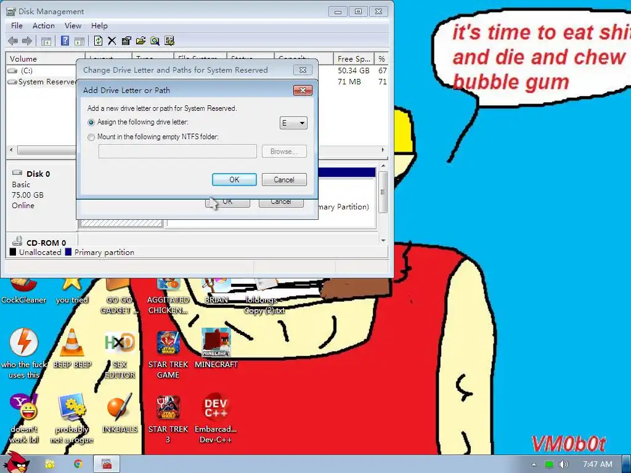Open the BRIAN desktop icon
The width and height of the screenshot is (631, 473).
point(216,291)
